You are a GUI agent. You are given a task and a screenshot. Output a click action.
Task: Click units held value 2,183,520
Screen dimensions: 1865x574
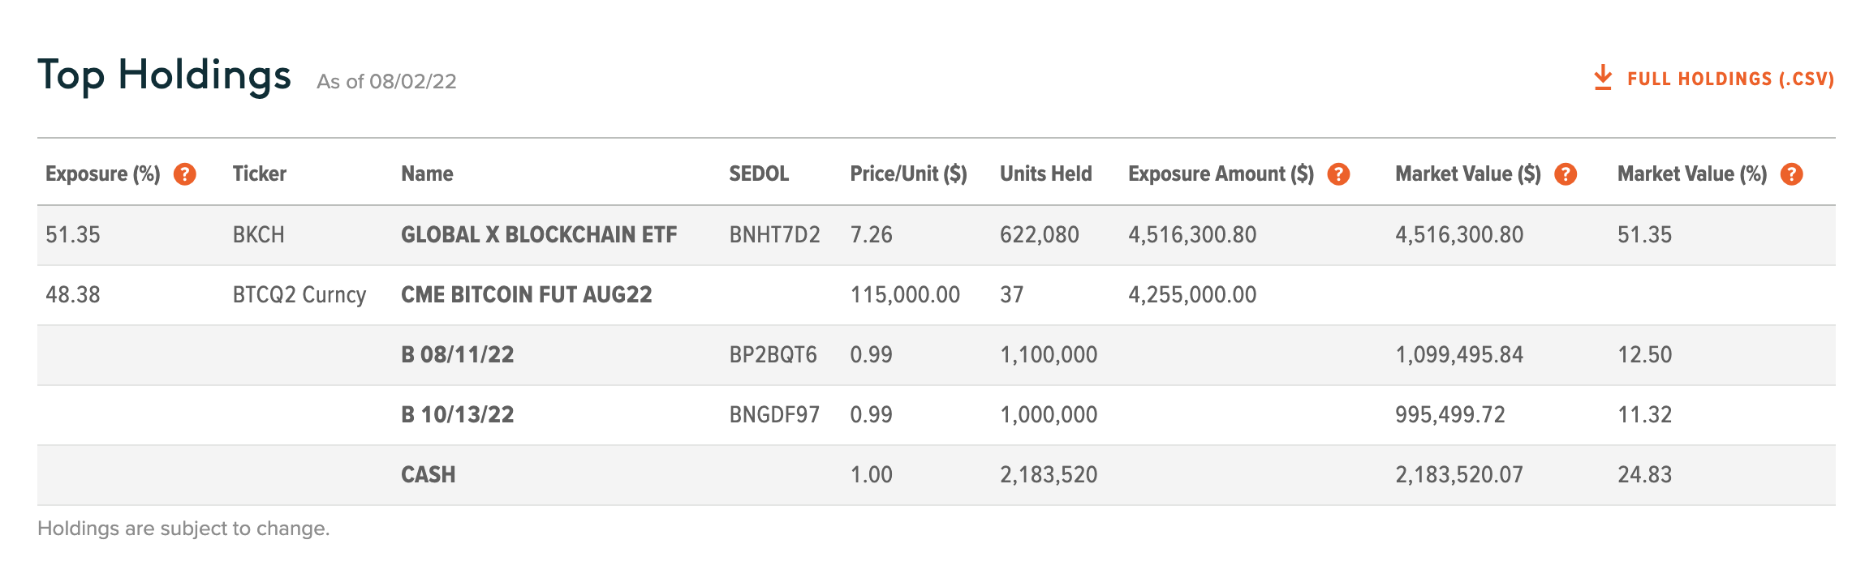[1049, 475]
